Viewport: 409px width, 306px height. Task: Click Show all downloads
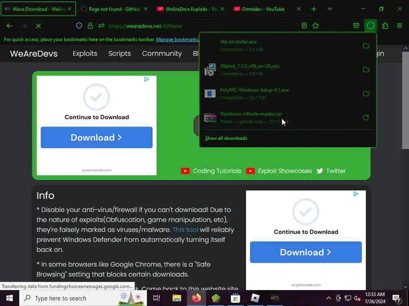pos(226,138)
